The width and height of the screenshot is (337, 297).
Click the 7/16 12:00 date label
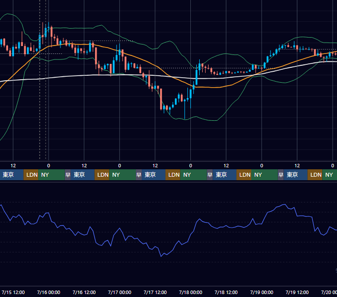tap(84, 292)
